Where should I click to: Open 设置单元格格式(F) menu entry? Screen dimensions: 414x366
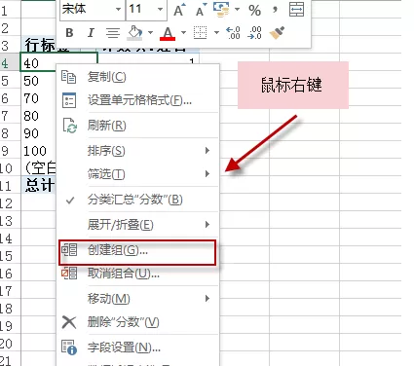click(137, 100)
